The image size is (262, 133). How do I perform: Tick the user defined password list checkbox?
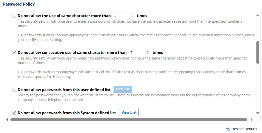pos(14,90)
